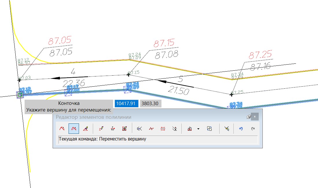Select the arc fillet tool icon
Screen dimensions: 318x188
pos(139,128)
